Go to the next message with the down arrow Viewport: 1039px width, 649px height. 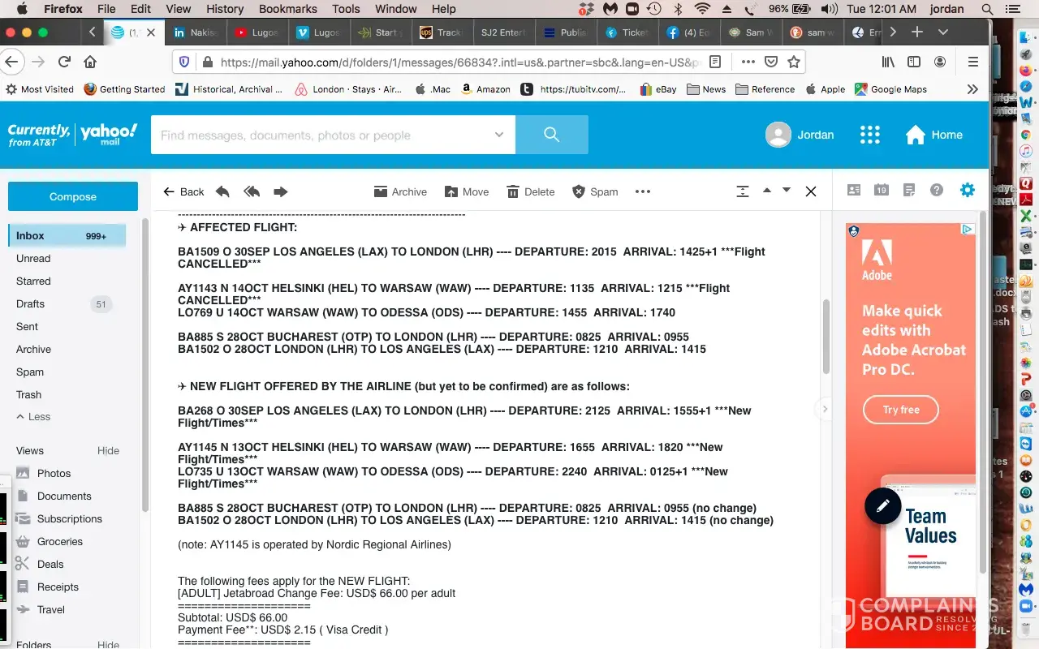[x=786, y=191]
